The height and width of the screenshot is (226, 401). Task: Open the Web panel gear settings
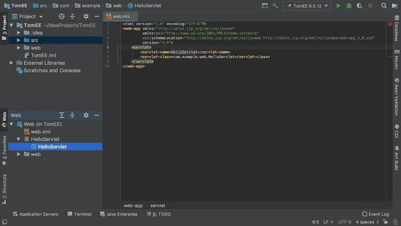tap(86, 115)
